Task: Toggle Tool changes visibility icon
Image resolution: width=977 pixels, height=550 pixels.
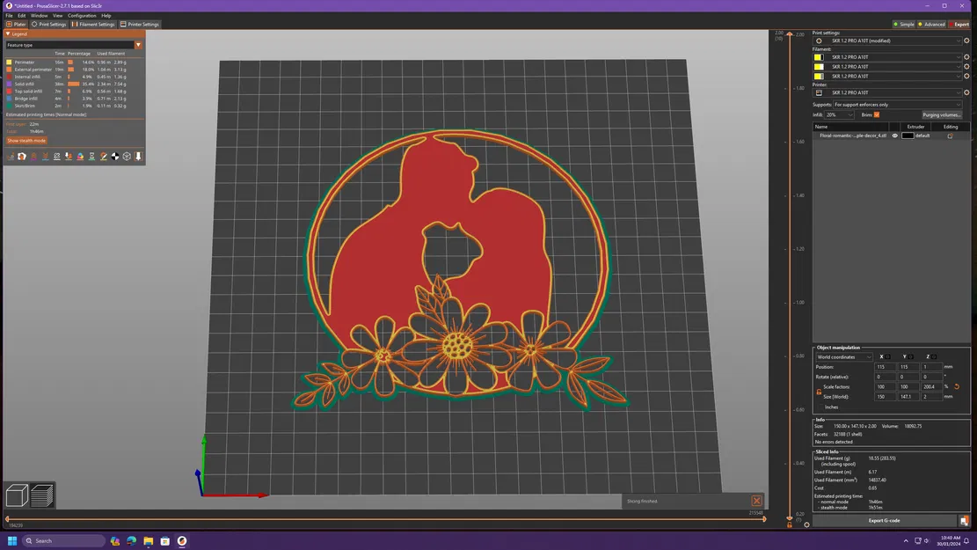Action: coord(69,157)
